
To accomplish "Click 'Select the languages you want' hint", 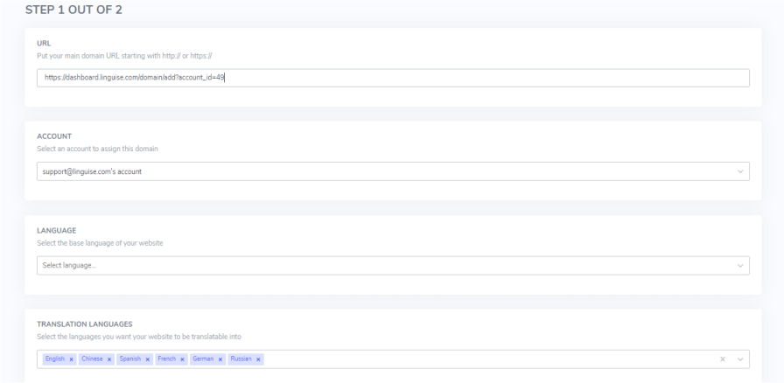I will (x=139, y=337).
